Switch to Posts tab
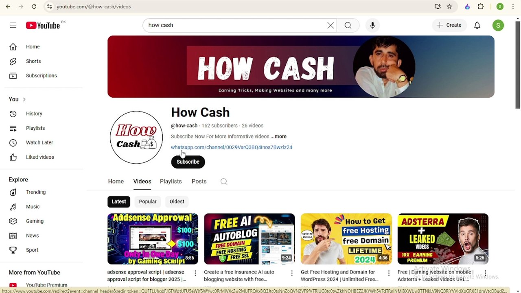Image resolution: width=521 pixels, height=293 pixels. pyautogui.click(x=199, y=181)
